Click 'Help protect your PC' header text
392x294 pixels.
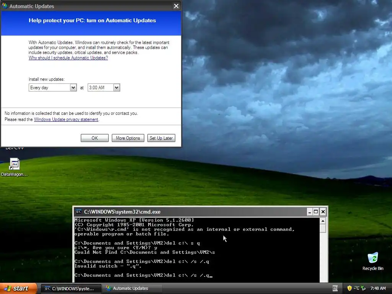click(92, 21)
